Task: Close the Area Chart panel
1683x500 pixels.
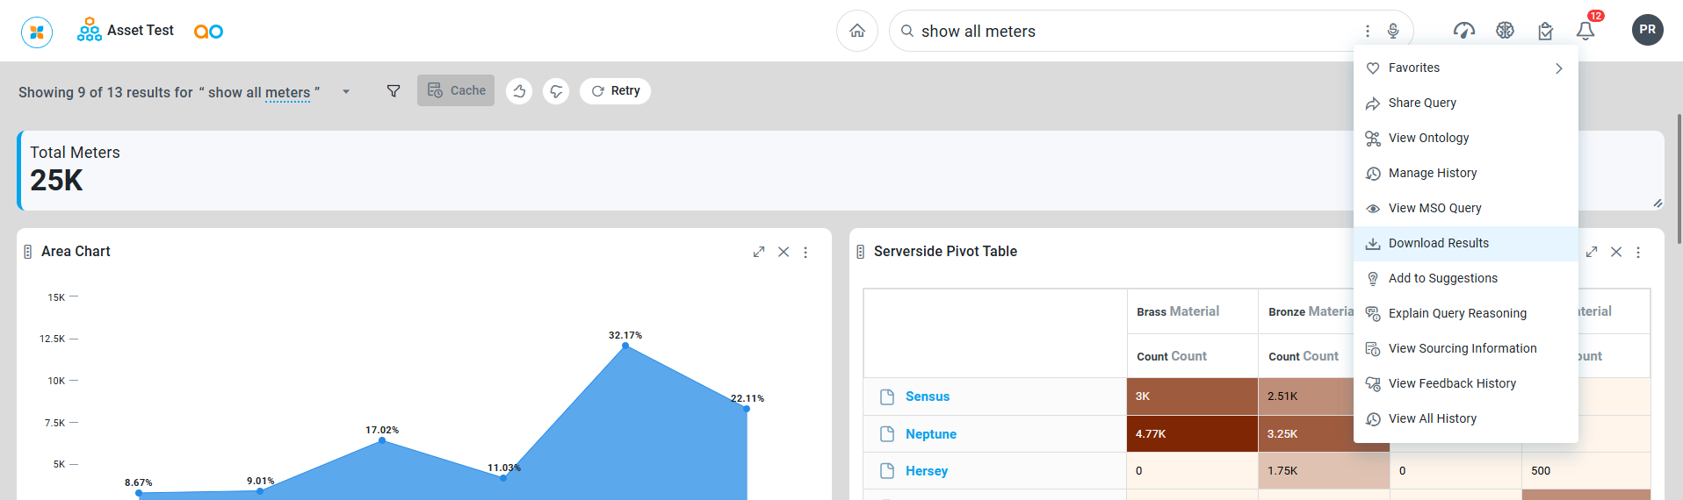Action: [x=784, y=252]
